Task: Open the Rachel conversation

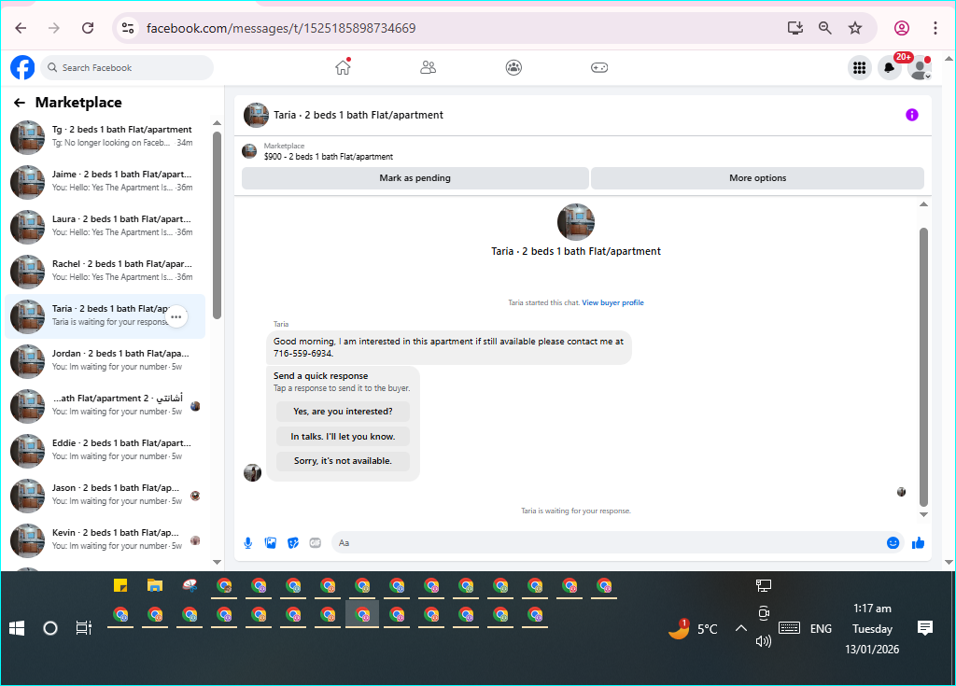Action: (105, 271)
